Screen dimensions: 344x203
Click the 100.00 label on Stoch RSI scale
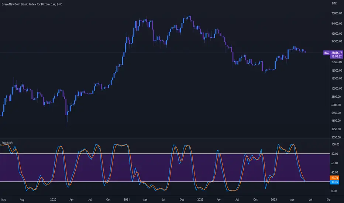336,144
